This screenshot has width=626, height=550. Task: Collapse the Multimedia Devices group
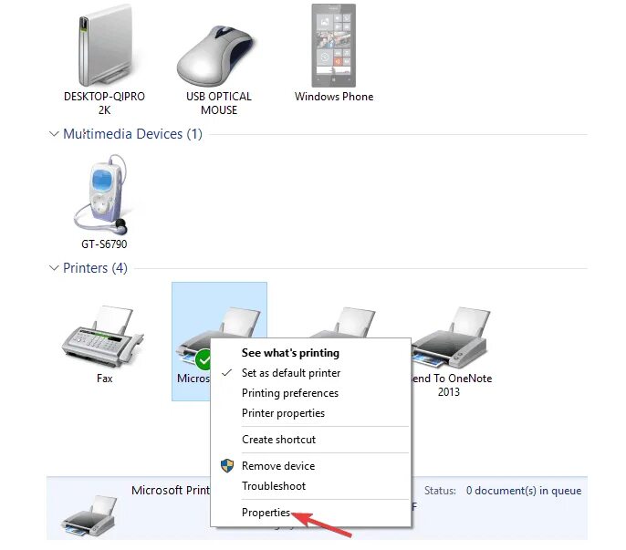(x=54, y=134)
